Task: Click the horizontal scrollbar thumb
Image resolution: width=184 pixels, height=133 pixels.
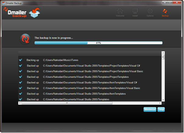Action: click(67, 103)
